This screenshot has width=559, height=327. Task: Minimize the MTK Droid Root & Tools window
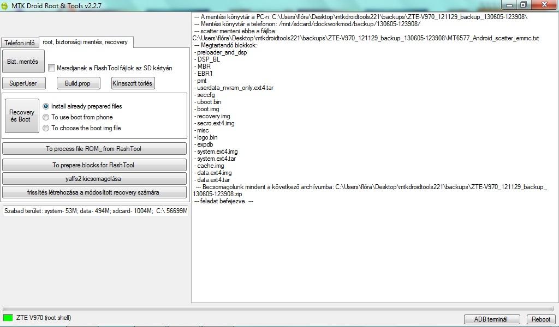(x=509, y=5)
